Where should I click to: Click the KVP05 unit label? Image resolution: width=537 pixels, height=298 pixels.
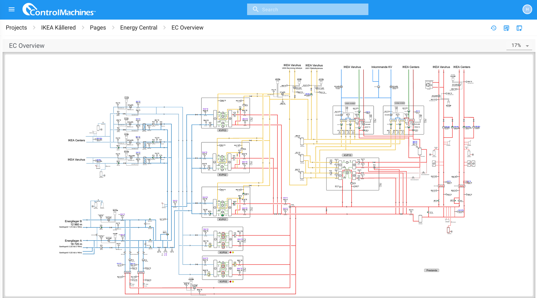pos(223,282)
